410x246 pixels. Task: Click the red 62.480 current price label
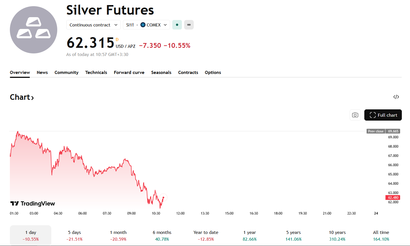[393, 198]
